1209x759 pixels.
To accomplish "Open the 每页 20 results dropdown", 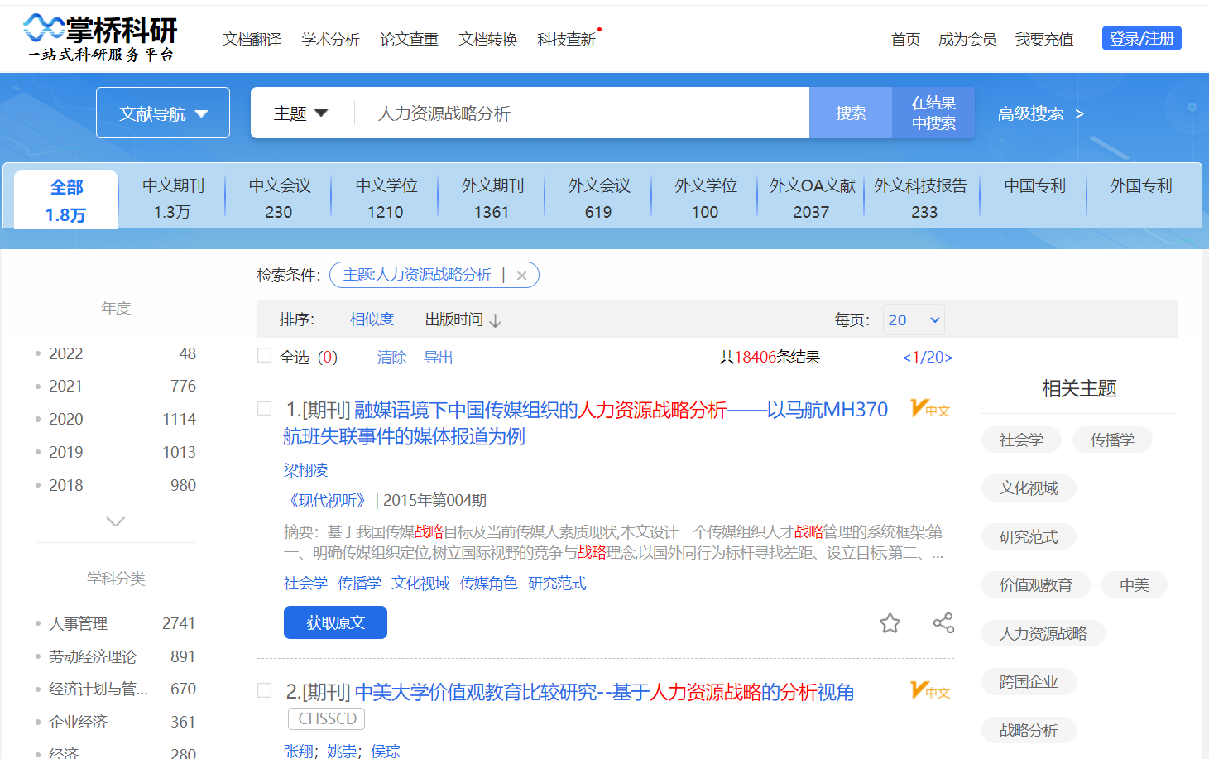I will [914, 319].
